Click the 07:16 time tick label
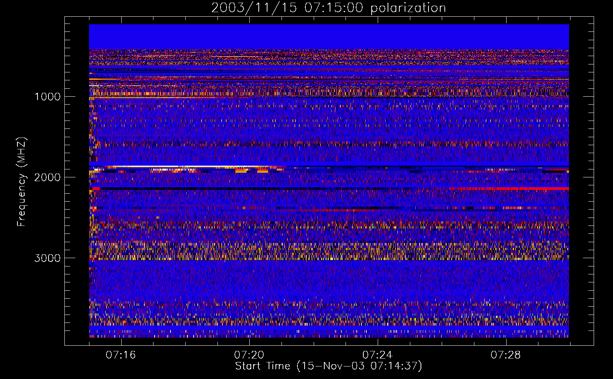613x379 pixels. (121, 355)
